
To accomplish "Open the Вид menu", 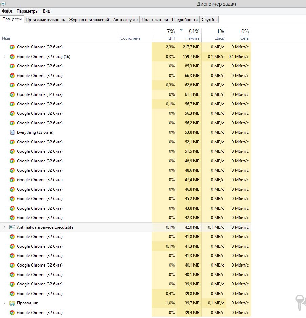I will pos(46,11).
